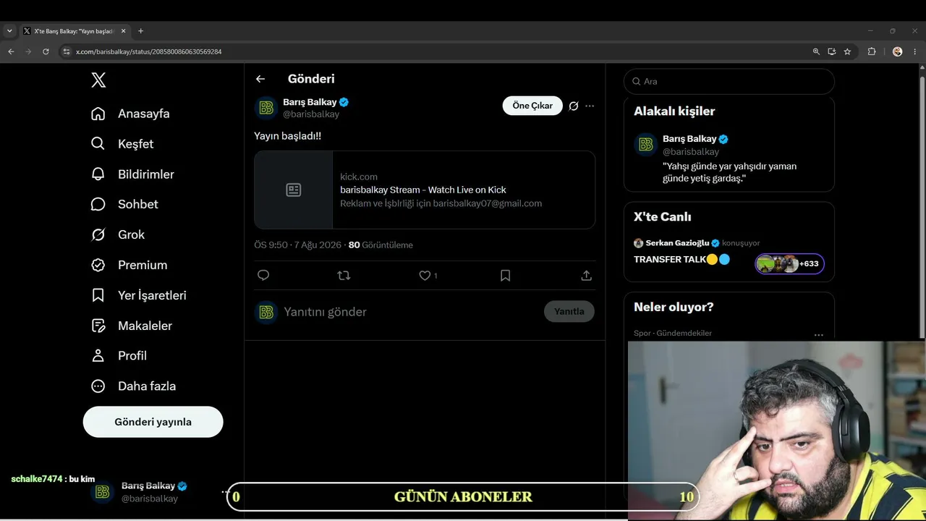
Task: Open Barış Balkay in Alakalı kişiler
Action: click(x=729, y=158)
